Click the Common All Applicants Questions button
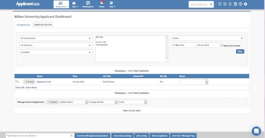265x138 pixels. (x=93, y=136)
